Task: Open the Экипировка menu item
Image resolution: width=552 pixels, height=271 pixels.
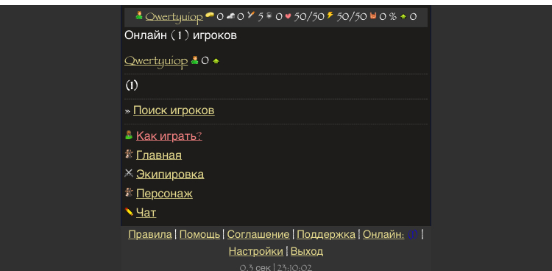Action: point(170,175)
